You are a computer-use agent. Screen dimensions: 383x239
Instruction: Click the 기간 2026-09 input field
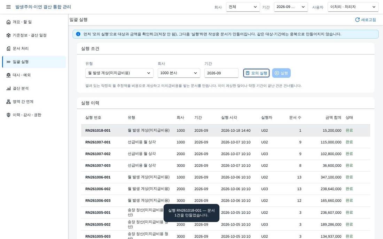(x=221, y=73)
